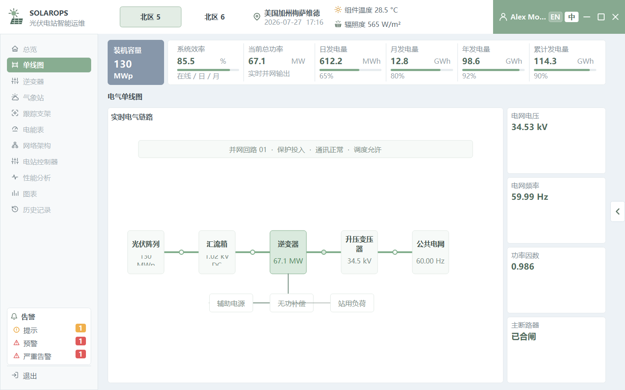Switch language to 中
Image resolution: width=625 pixels, height=390 pixels.
point(572,17)
